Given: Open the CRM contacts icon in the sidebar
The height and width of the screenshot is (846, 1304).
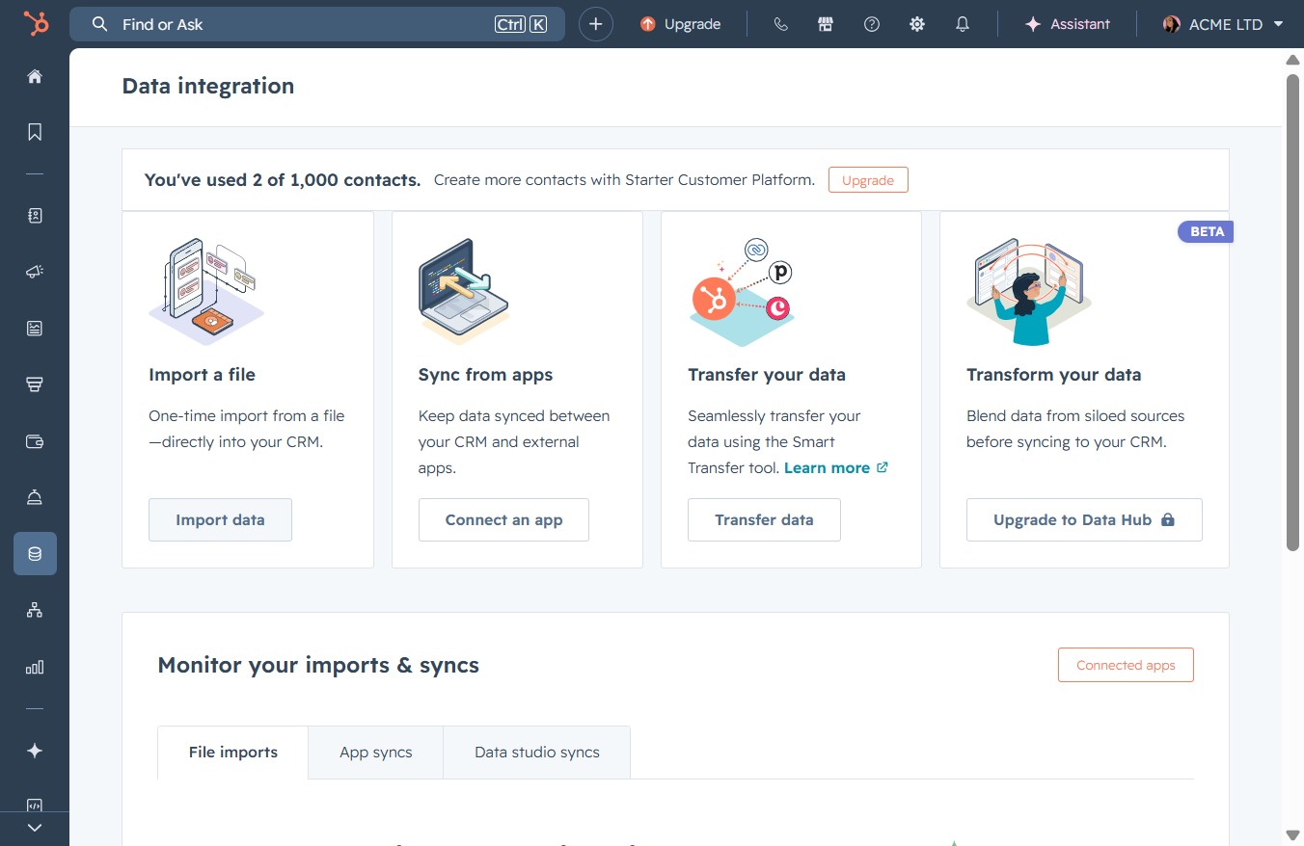Looking at the screenshot, I should [35, 216].
